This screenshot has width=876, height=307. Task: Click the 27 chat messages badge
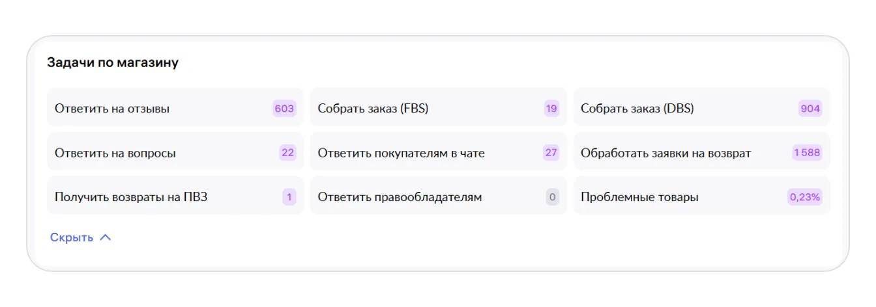[551, 153]
